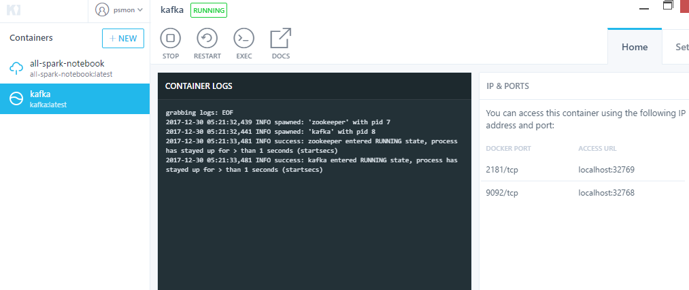Select the all-spark-notebook container name
This screenshot has height=290, width=689.
[67, 63]
